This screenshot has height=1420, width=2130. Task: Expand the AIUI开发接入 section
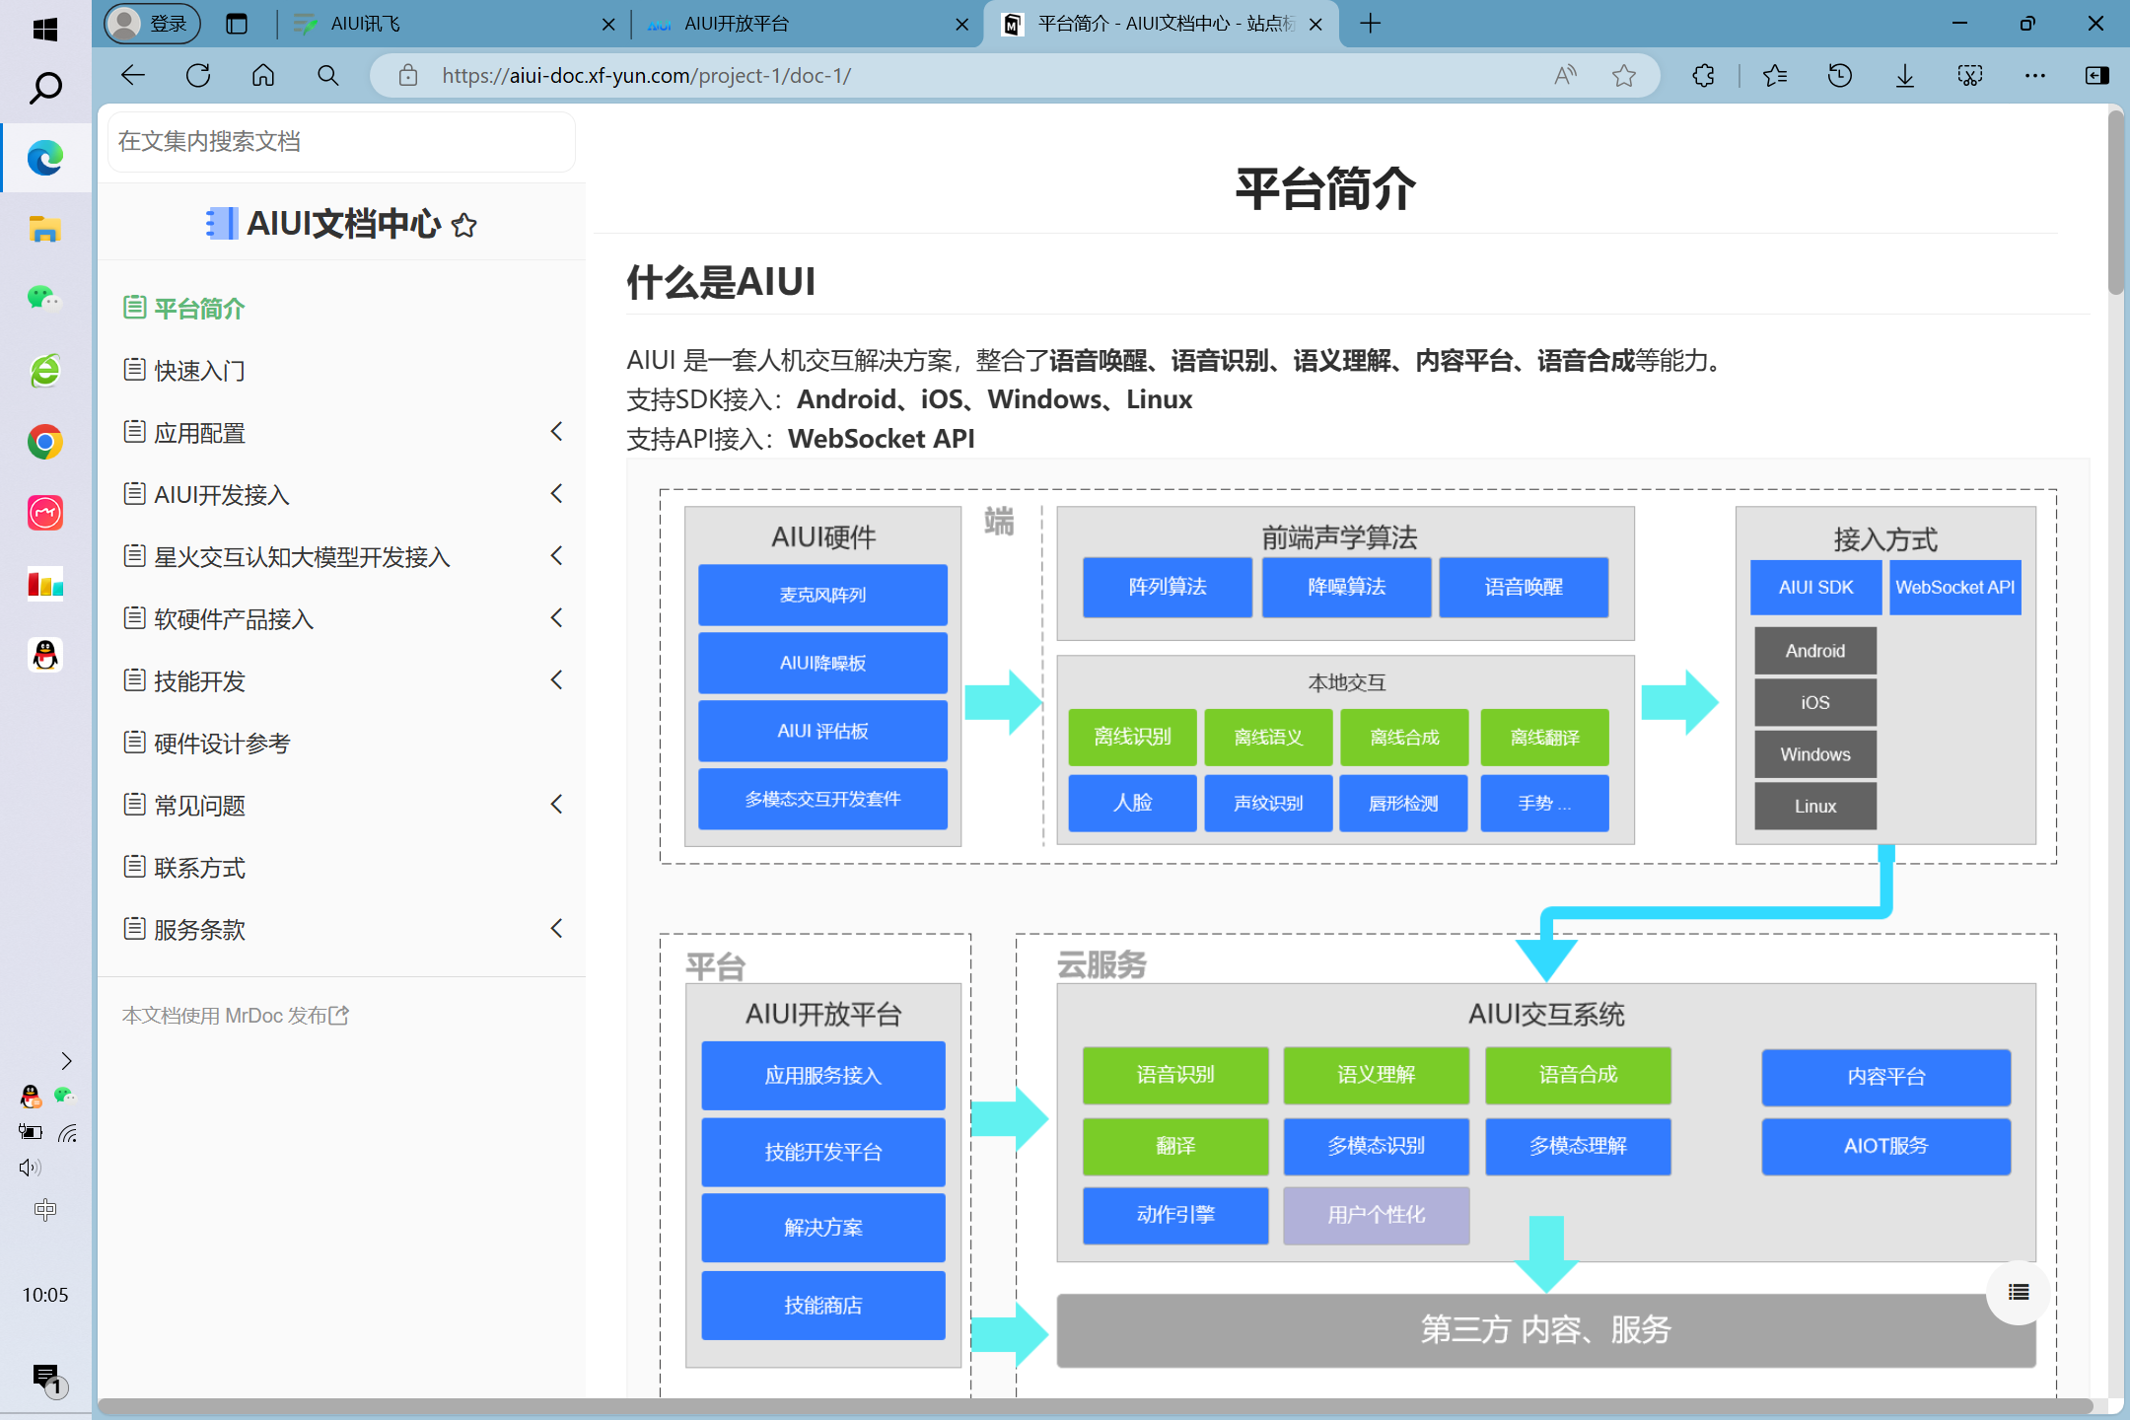click(x=557, y=494)
